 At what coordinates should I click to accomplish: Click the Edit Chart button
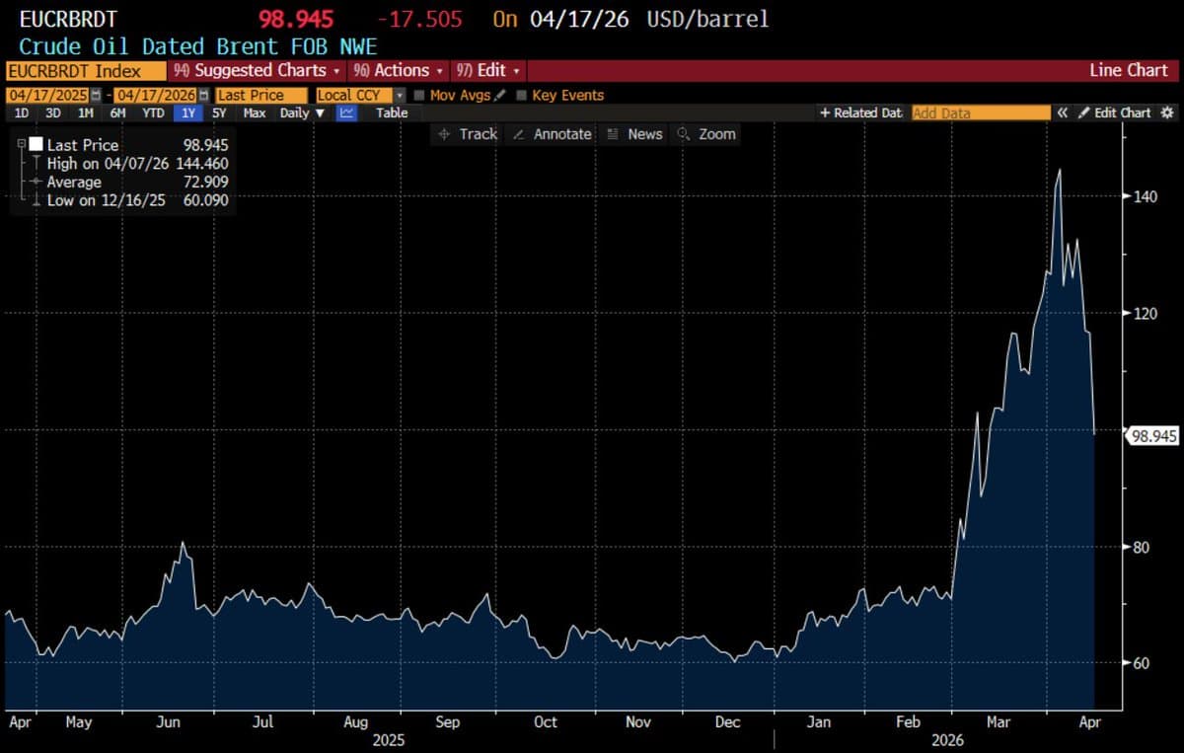point(1114,113)
